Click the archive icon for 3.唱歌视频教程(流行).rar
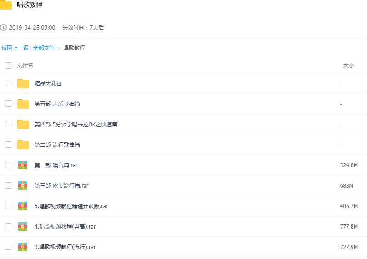Viewport: 367px width, 259px height. [23, 247]
